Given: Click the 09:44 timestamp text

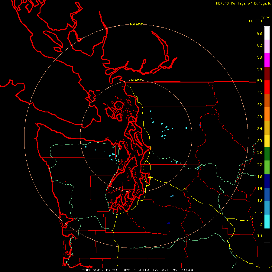Looking at the screenshot, I should (186, 270).
